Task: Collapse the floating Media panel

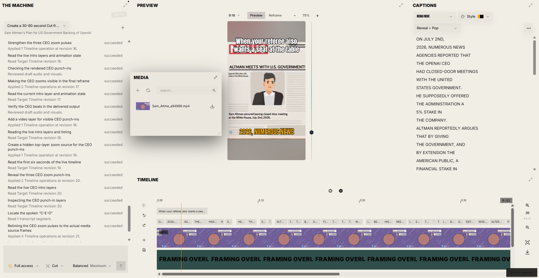Action: (216, 77)
